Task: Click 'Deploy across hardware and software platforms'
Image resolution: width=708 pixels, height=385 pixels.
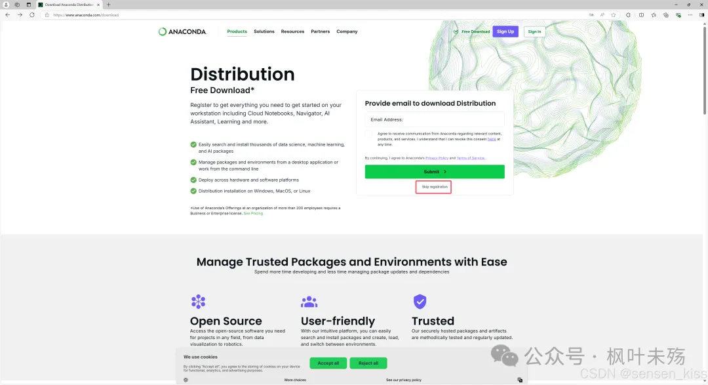Action: (248, 180)
